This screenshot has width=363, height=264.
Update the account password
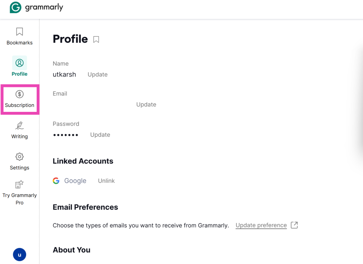(100, 135)
